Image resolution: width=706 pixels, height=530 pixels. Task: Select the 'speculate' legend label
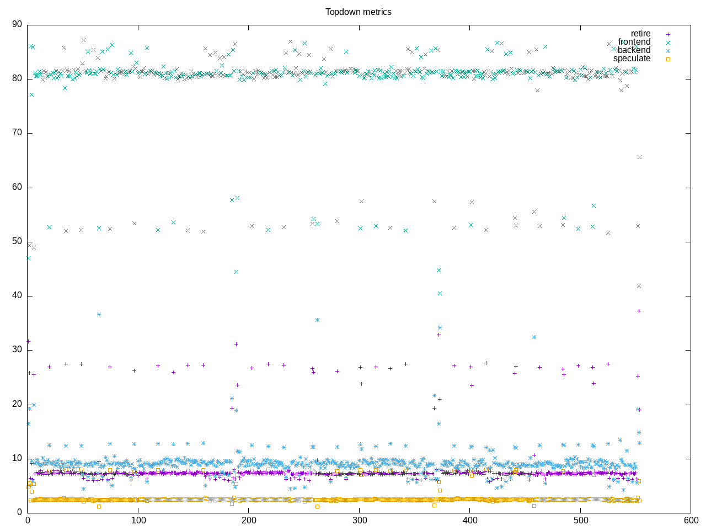pyautogui.click(x=632, y=59)
